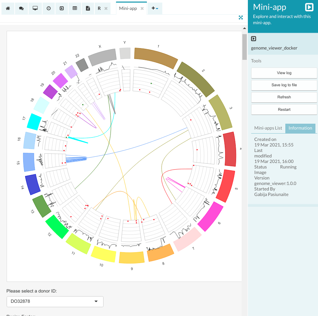Go to the home tab icon
Screen dimensions: 318x316
(x=8, y=8)
